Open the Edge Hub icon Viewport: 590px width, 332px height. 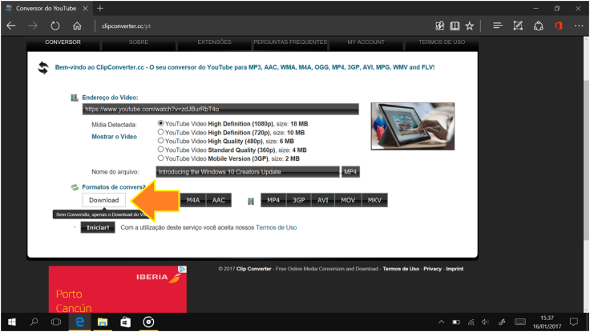(x=498, y=26)
